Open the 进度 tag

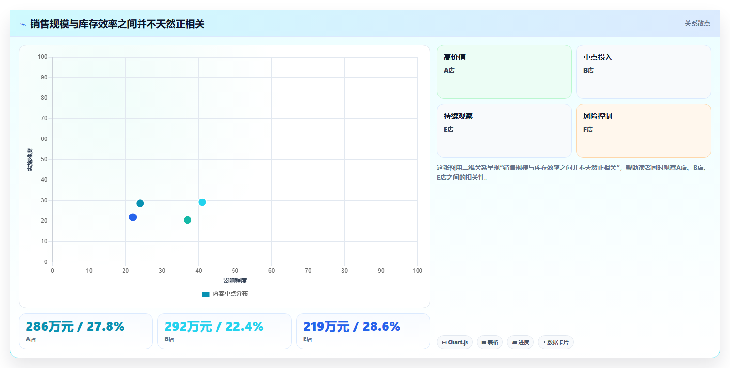point(520,342)
